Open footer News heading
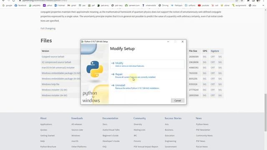 pyautogui.click(x=199, y=118)
